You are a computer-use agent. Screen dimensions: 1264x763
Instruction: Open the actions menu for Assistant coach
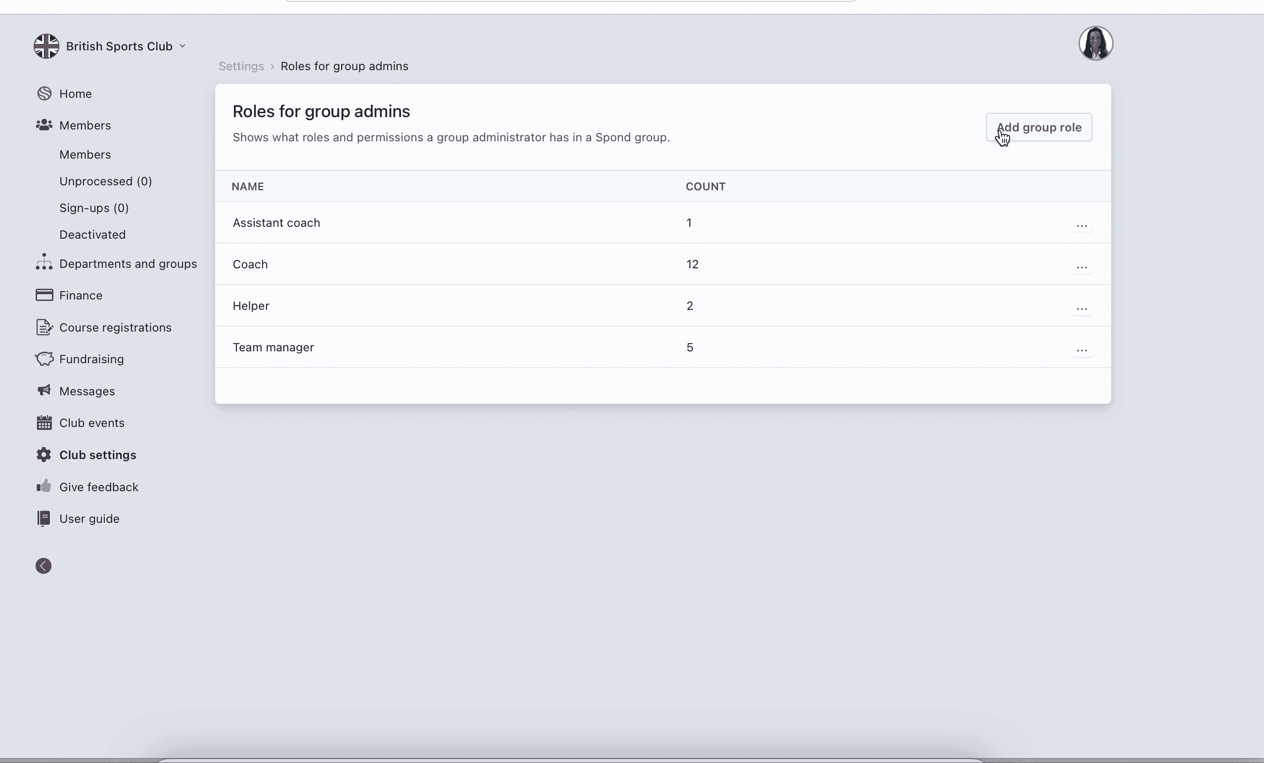[1083, 226]
